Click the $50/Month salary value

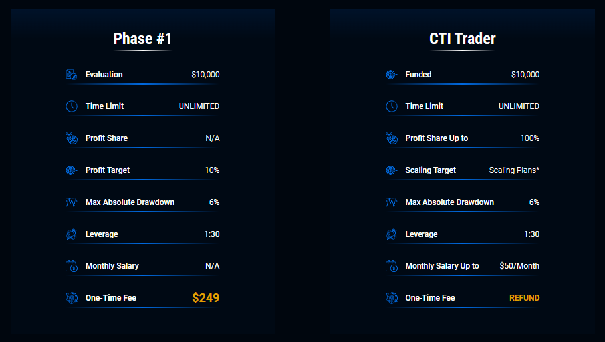(519, 266)
